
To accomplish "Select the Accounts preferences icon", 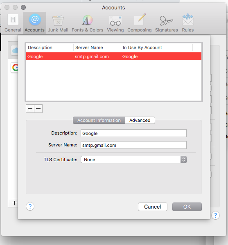I will pos(34,23).
